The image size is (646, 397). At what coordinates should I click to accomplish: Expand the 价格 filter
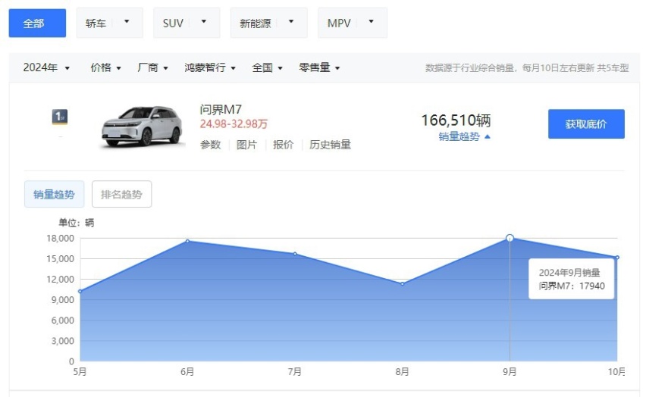tap(105, 67)
